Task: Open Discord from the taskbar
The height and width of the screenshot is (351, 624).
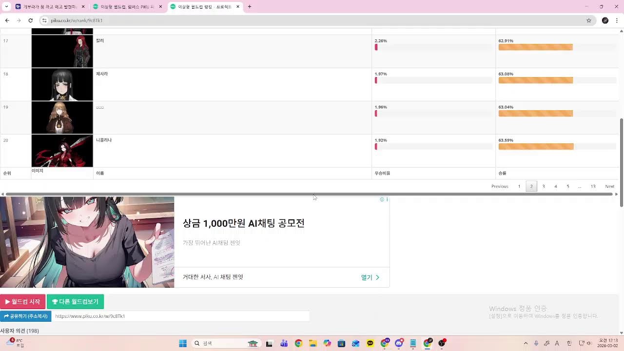Action: pyautogui.click(x=399, y=343)
